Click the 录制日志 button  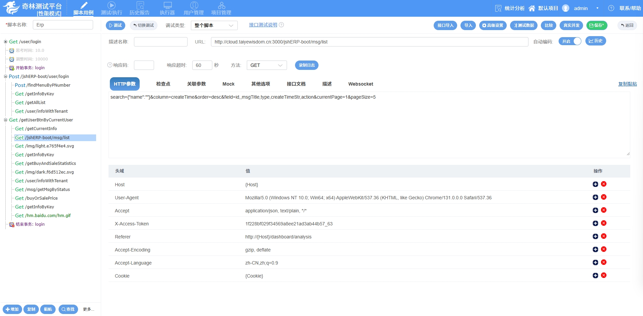tap(306, 65)
